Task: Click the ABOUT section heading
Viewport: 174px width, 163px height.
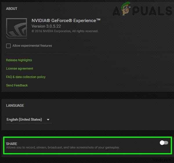Action: coord(12,9)
